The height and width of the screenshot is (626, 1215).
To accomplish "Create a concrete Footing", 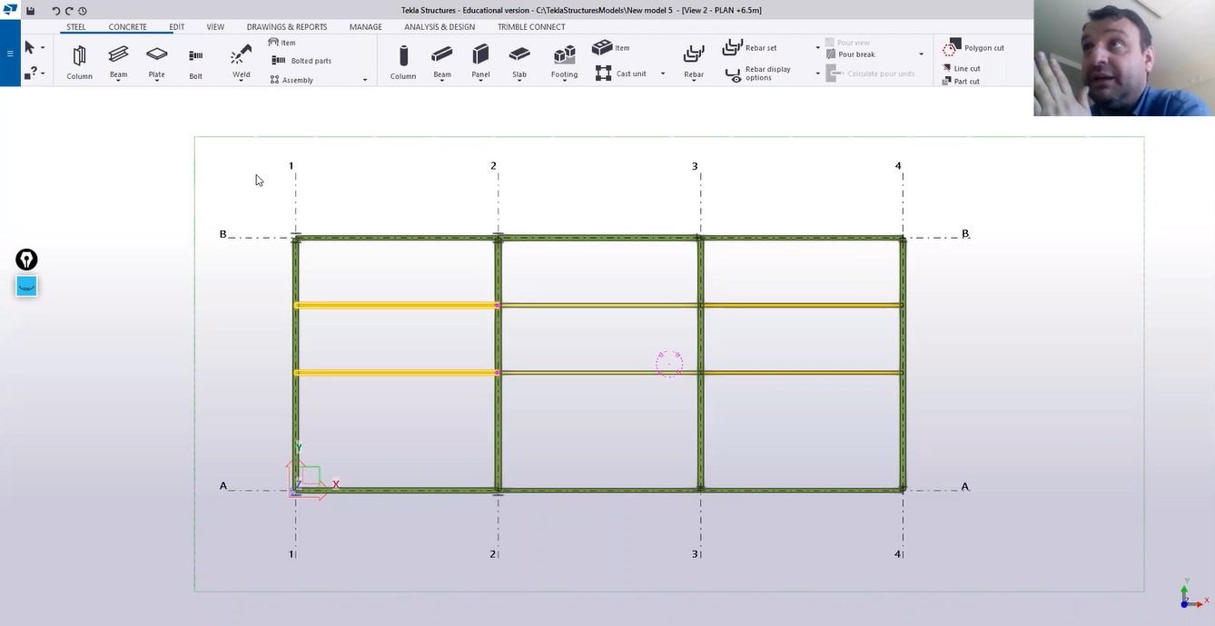I will [564, 62].
